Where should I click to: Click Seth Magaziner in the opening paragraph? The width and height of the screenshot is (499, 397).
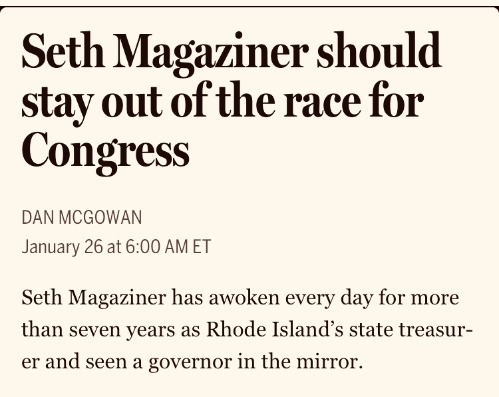click(x=94, y=298)
